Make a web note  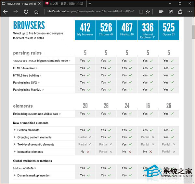point(171,12)
